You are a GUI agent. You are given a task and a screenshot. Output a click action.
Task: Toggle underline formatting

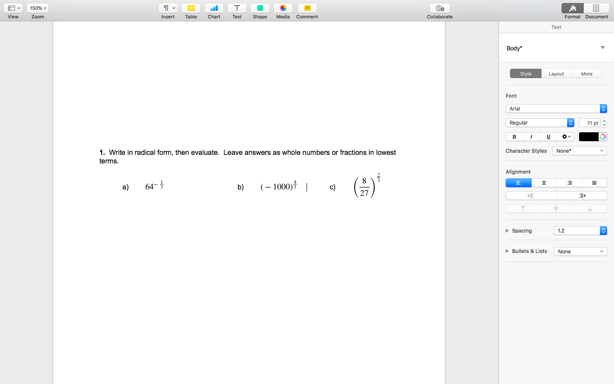(548, 137)
